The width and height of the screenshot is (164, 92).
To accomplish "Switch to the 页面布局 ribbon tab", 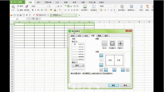I will pyautogui.click(x=48, y=2).
